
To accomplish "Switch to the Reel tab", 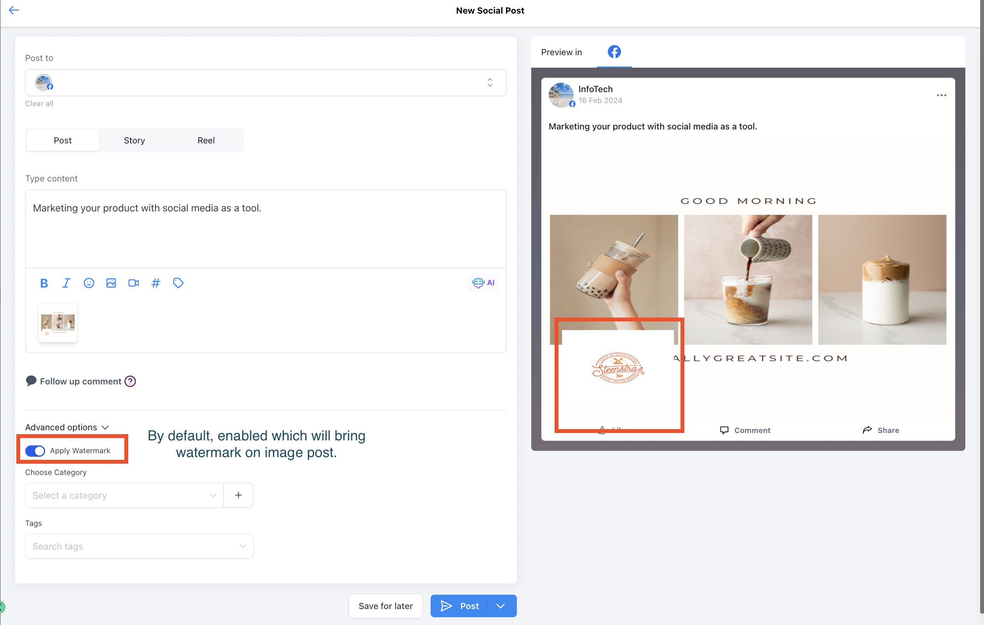I will coord(206,140).
